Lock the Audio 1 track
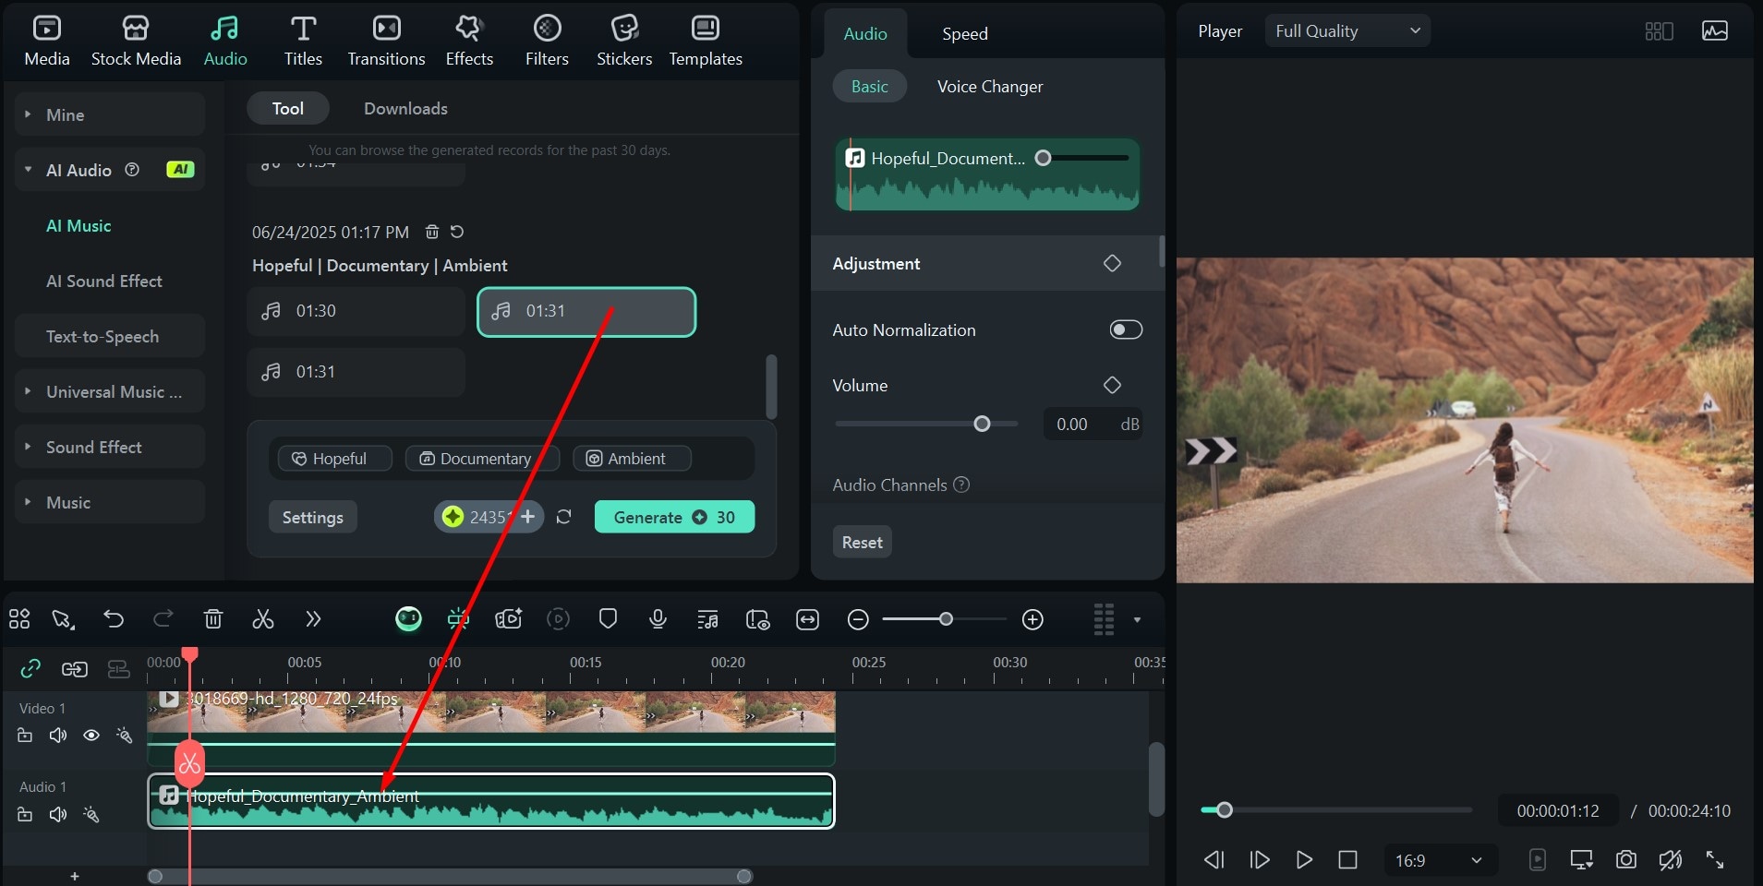The height and width of the screenshot is (886, 1763). 25,814
